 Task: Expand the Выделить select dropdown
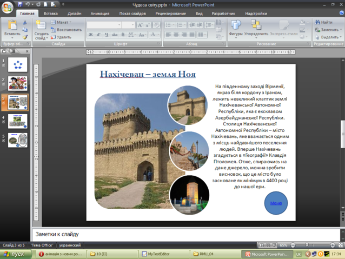coord(328,37)
